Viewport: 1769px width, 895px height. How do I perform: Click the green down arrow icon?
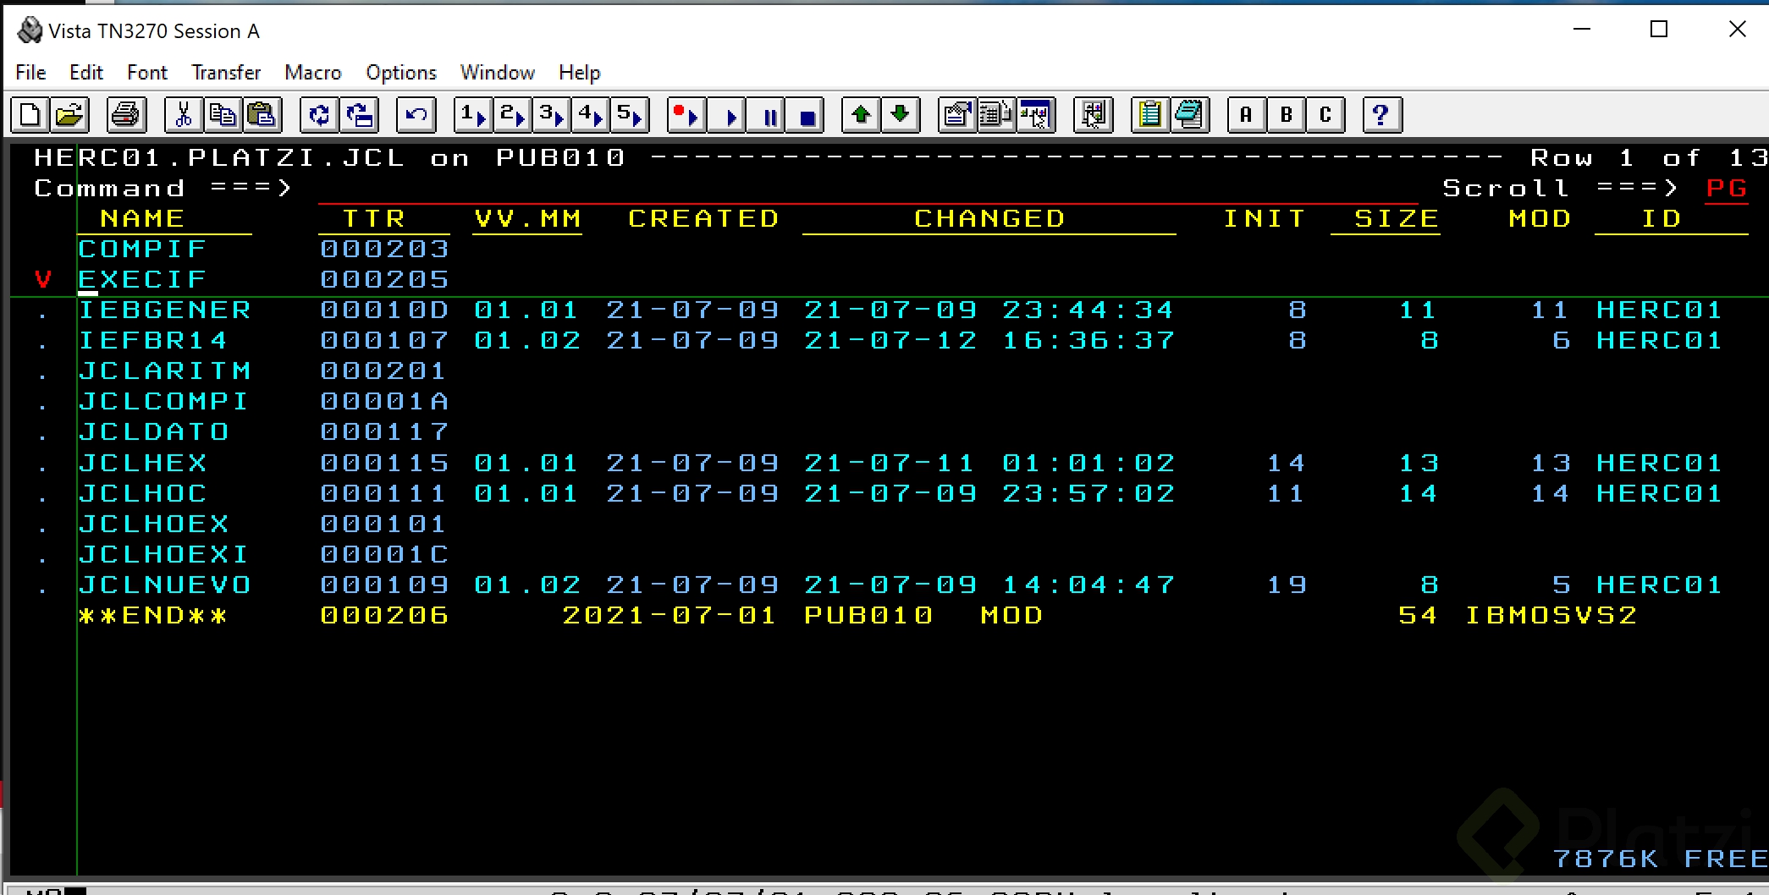(901, 115)
